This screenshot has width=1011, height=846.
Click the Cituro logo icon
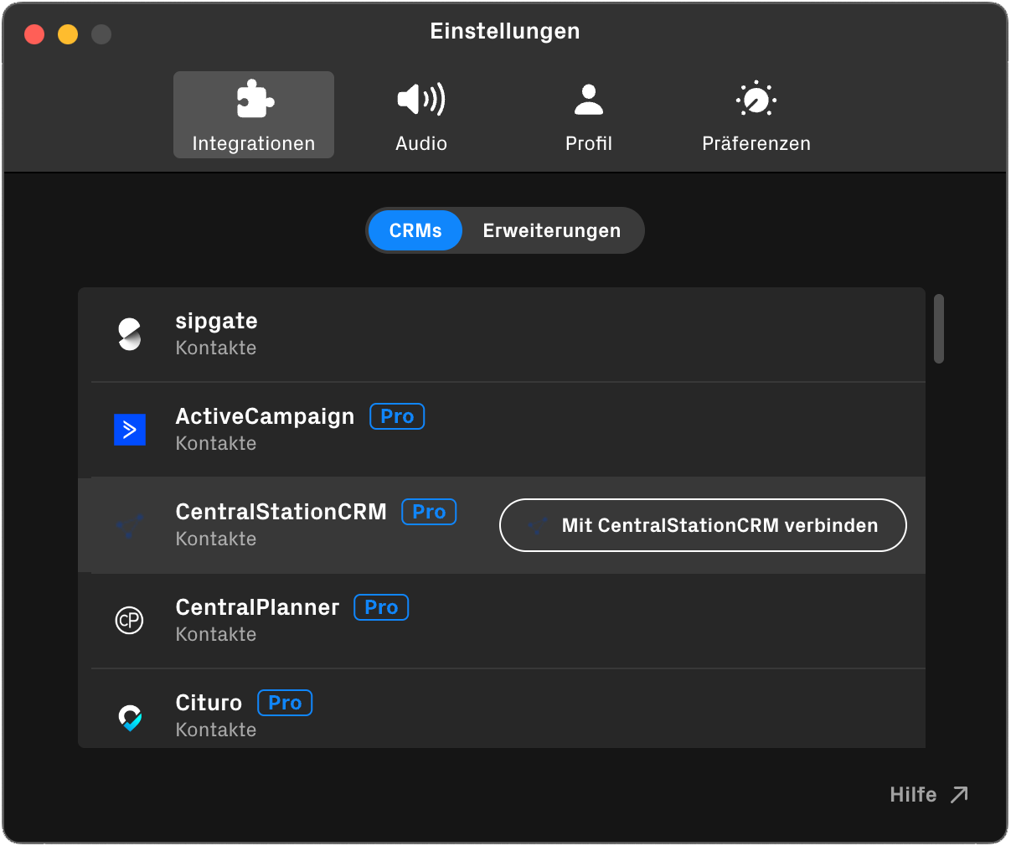pos(130,717)
